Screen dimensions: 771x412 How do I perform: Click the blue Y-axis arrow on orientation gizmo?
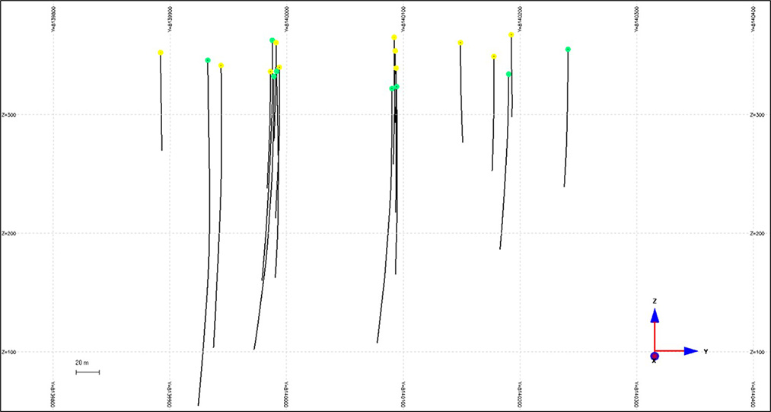tap(690, 351)
